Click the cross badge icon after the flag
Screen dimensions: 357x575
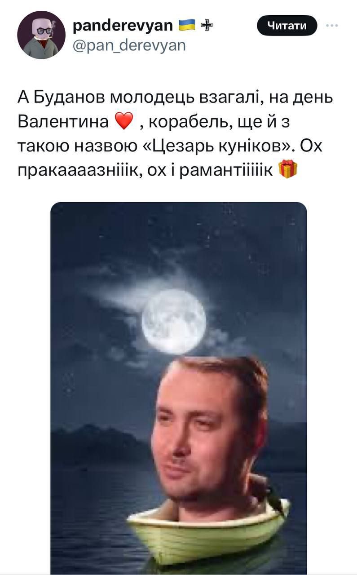[206, 25]
